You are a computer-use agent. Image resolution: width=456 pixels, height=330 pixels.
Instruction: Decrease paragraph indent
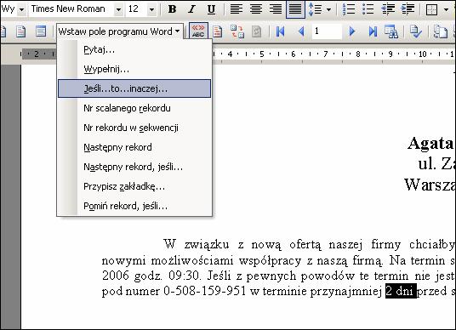click(388, 9)
